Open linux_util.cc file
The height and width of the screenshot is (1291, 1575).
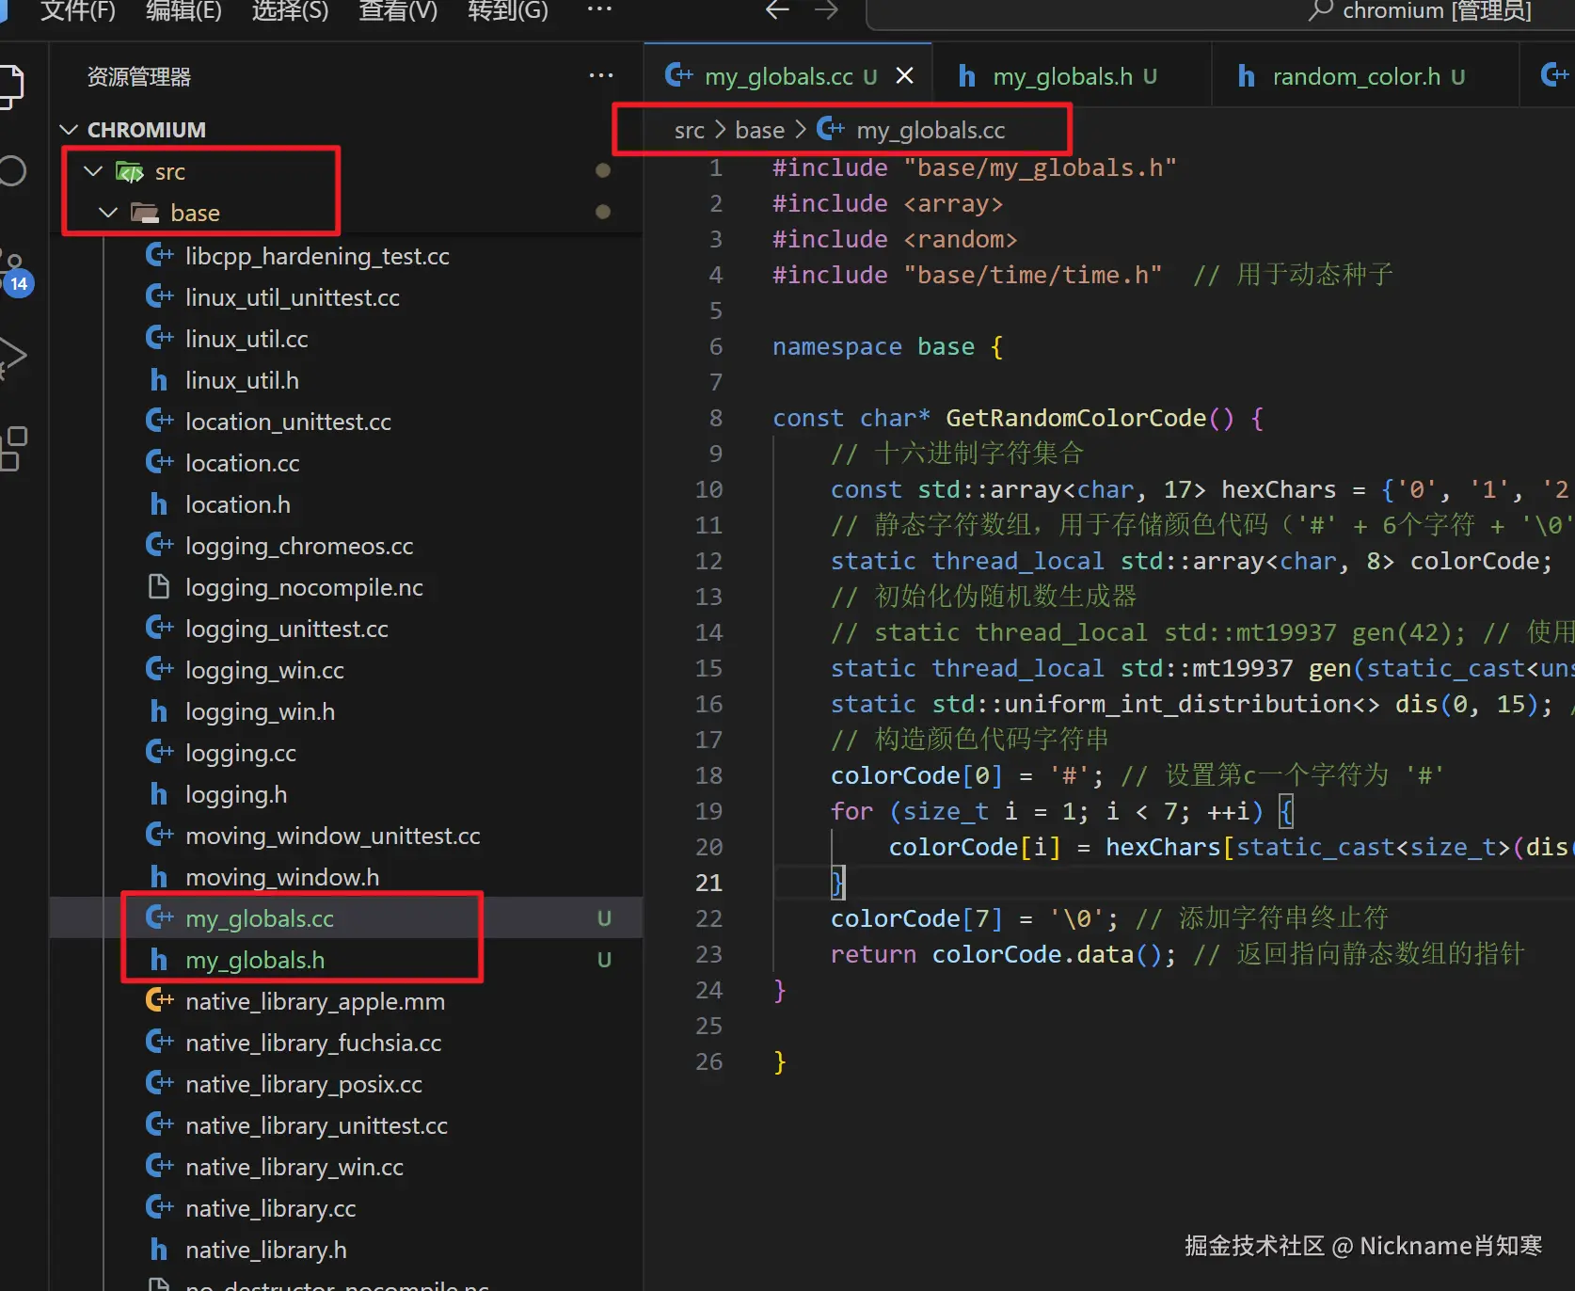tap(247, 339)
